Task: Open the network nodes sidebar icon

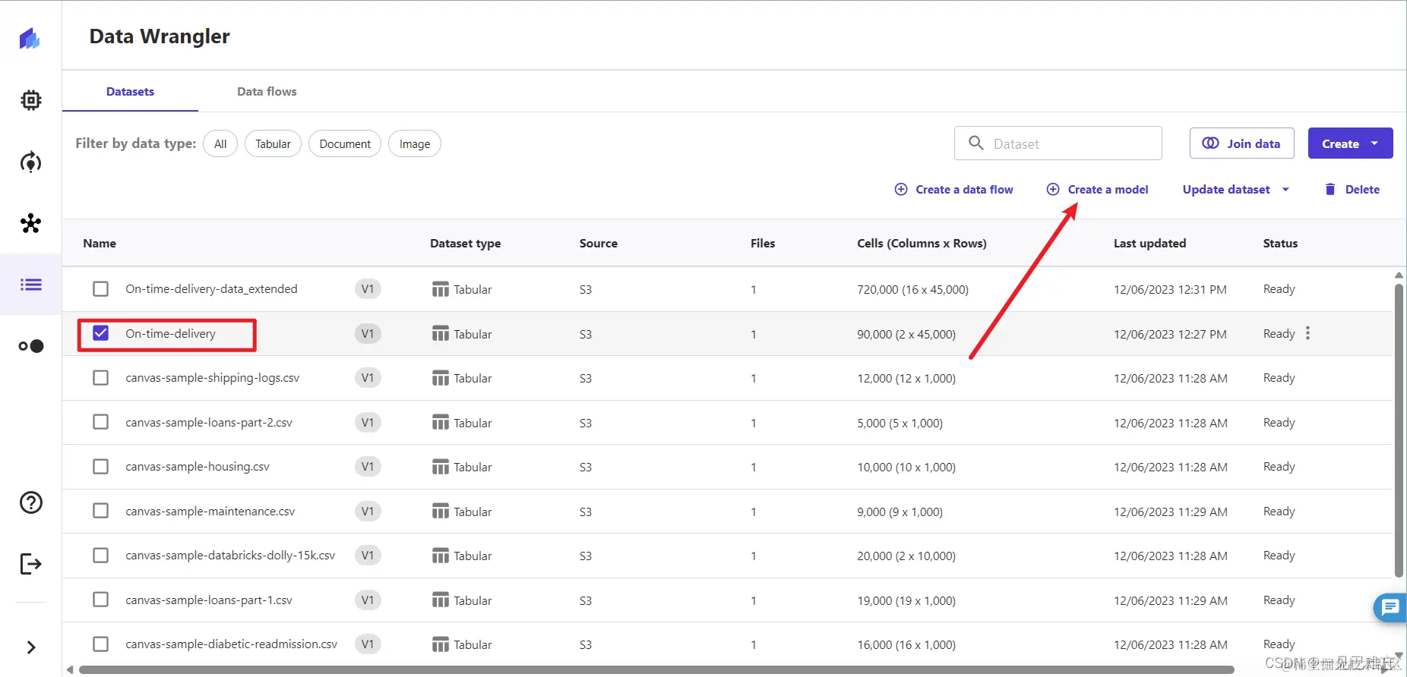Action: pos(30,223)
